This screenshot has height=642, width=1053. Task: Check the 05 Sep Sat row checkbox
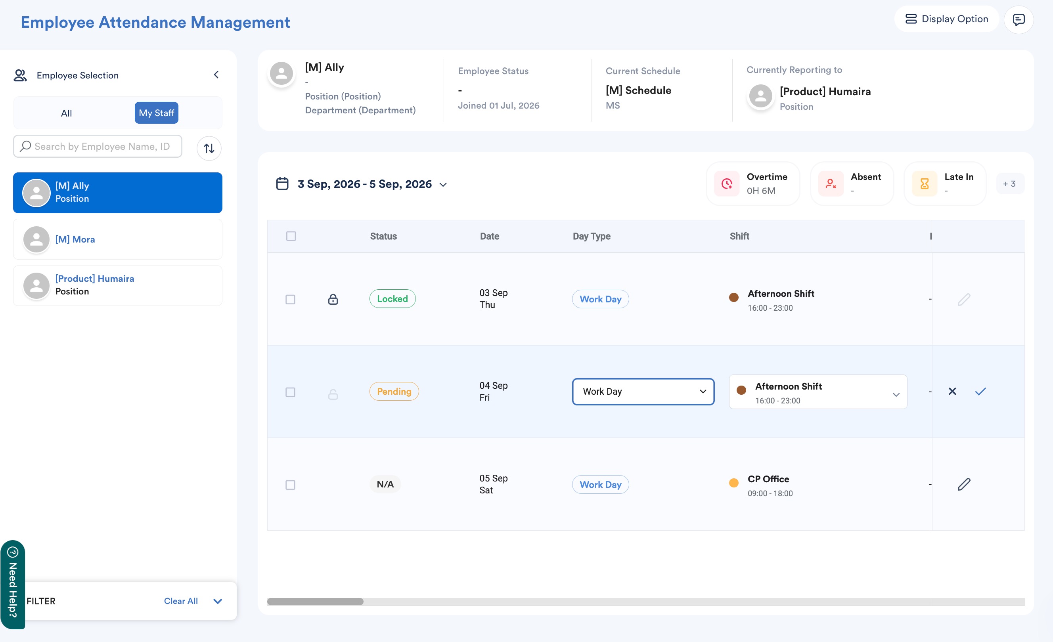click(x=290, y=485)
